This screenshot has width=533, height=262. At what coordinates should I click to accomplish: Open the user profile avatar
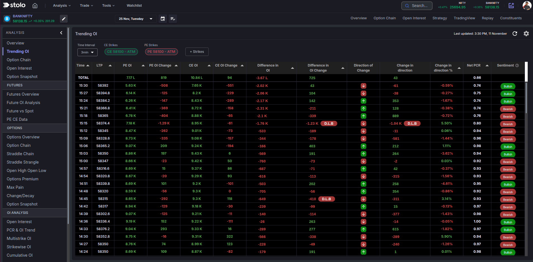(527, 6)
